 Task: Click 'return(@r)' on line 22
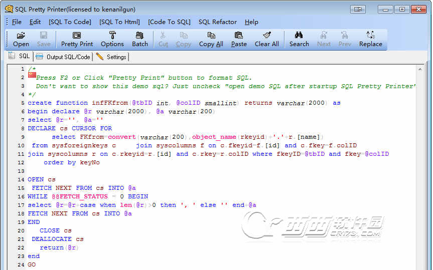point(59,247)
